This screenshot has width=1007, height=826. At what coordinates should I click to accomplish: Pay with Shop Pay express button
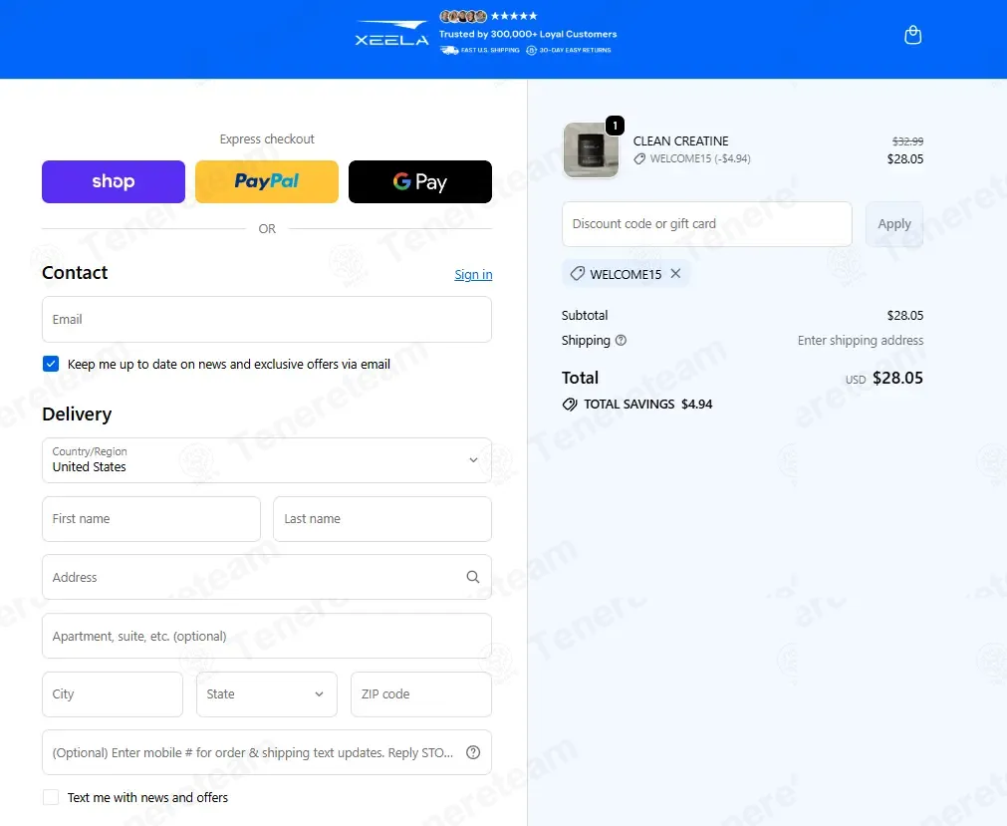click(x=113, y=181)
